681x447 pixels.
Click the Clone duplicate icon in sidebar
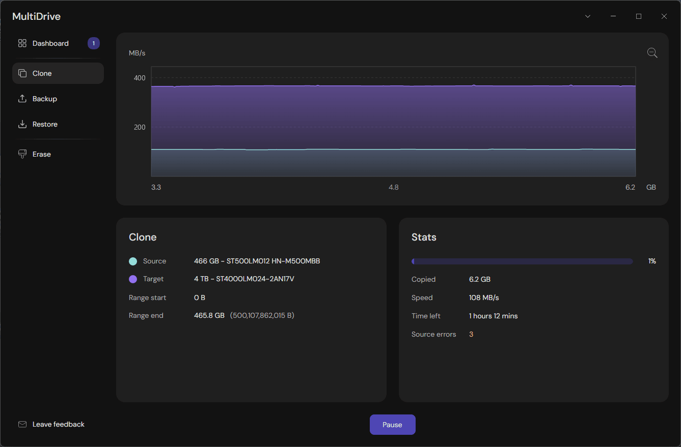(x=22, y=73)
